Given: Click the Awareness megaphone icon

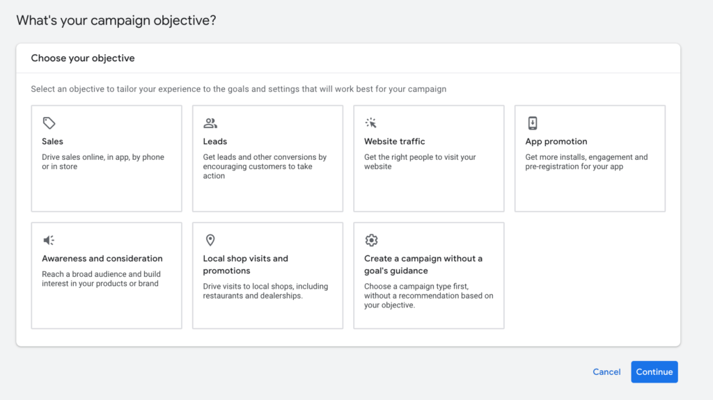Looking at the screenshot, I should 49,240.
